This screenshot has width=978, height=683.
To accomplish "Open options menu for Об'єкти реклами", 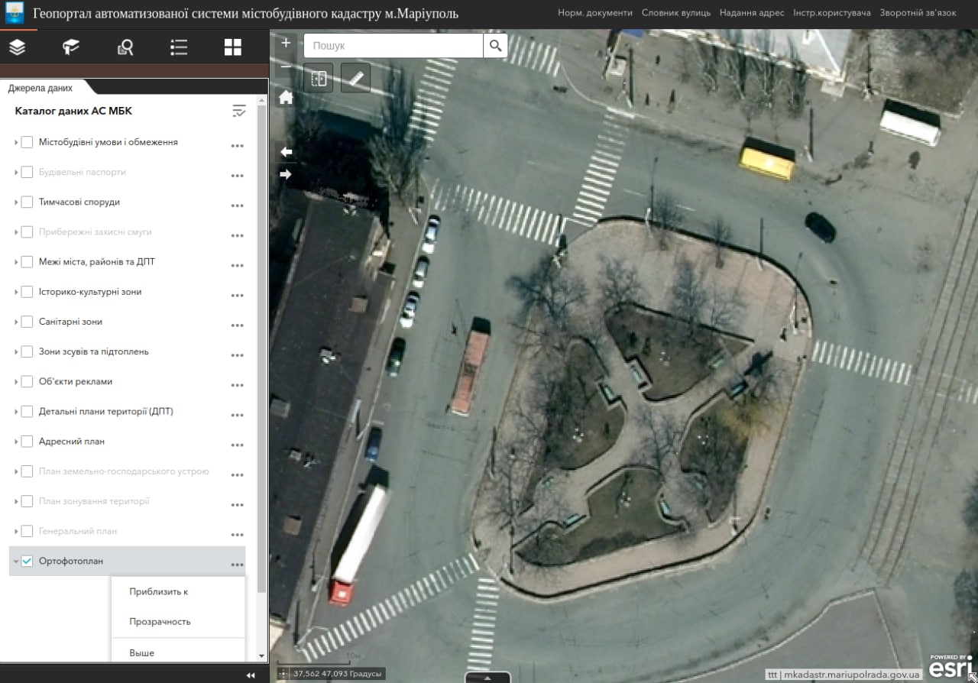I will click(238, 384).
